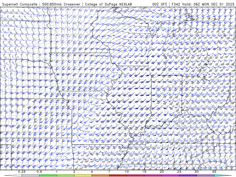236x177 pixels.
Task: Click the 10 color scale label
Action: [x=127, y=172]
